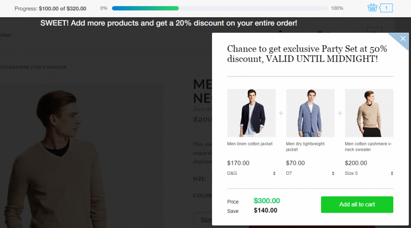Image resolution: width=411 pixels, height=228 pixels.
Task: Open the shopping basket icon
Action: coord(372,8)
